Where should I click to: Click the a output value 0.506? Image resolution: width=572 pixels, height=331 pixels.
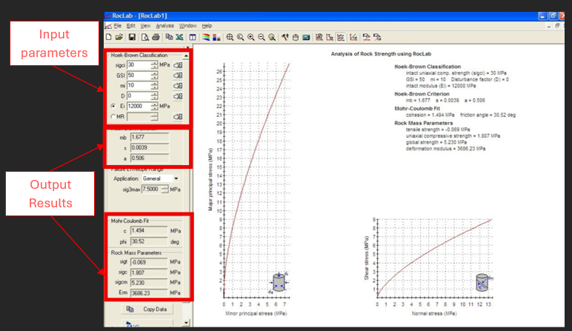click(150, 158)
